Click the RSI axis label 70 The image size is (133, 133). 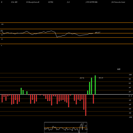click(2, 31)
